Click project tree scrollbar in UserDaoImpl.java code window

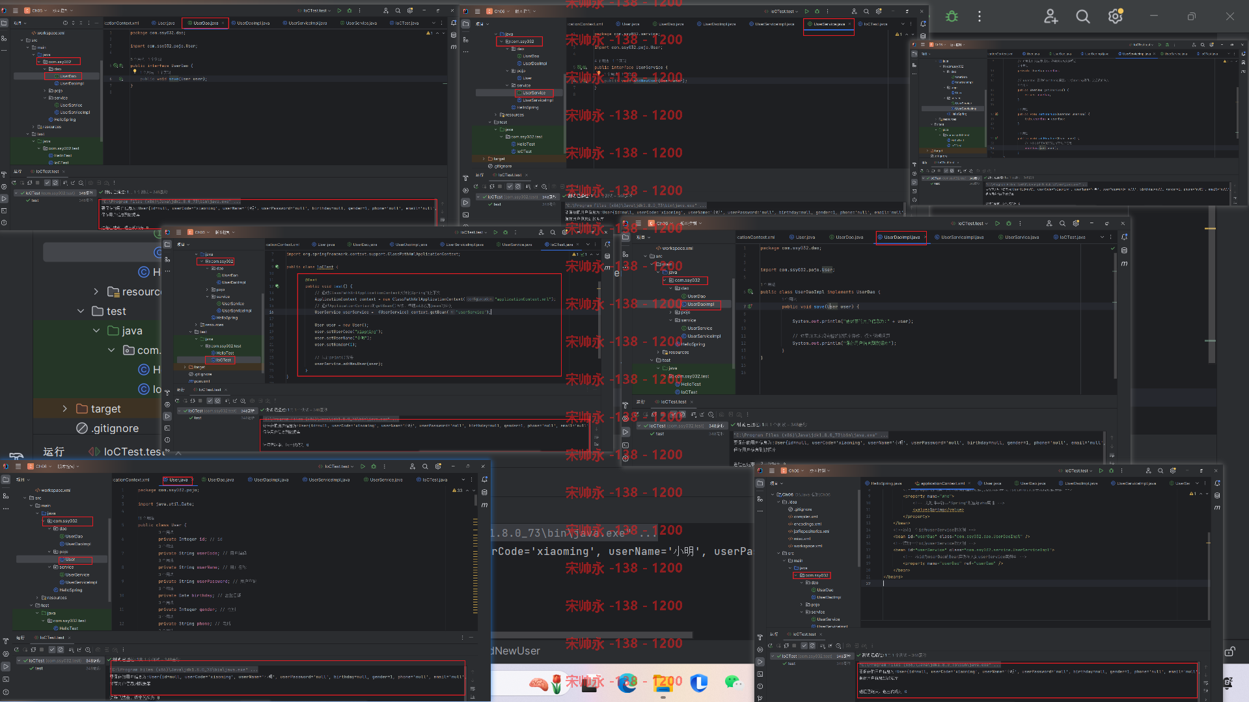(x=734, y=323)
